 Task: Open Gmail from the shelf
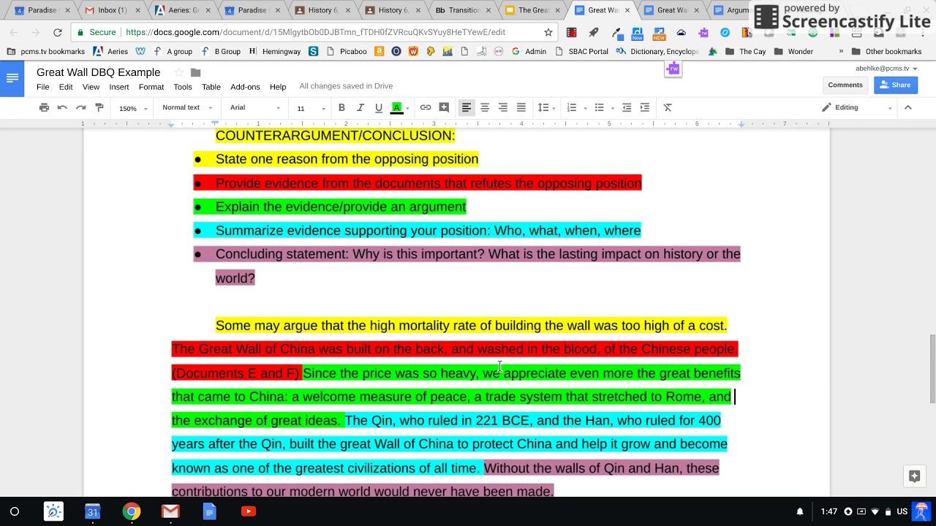170,511
